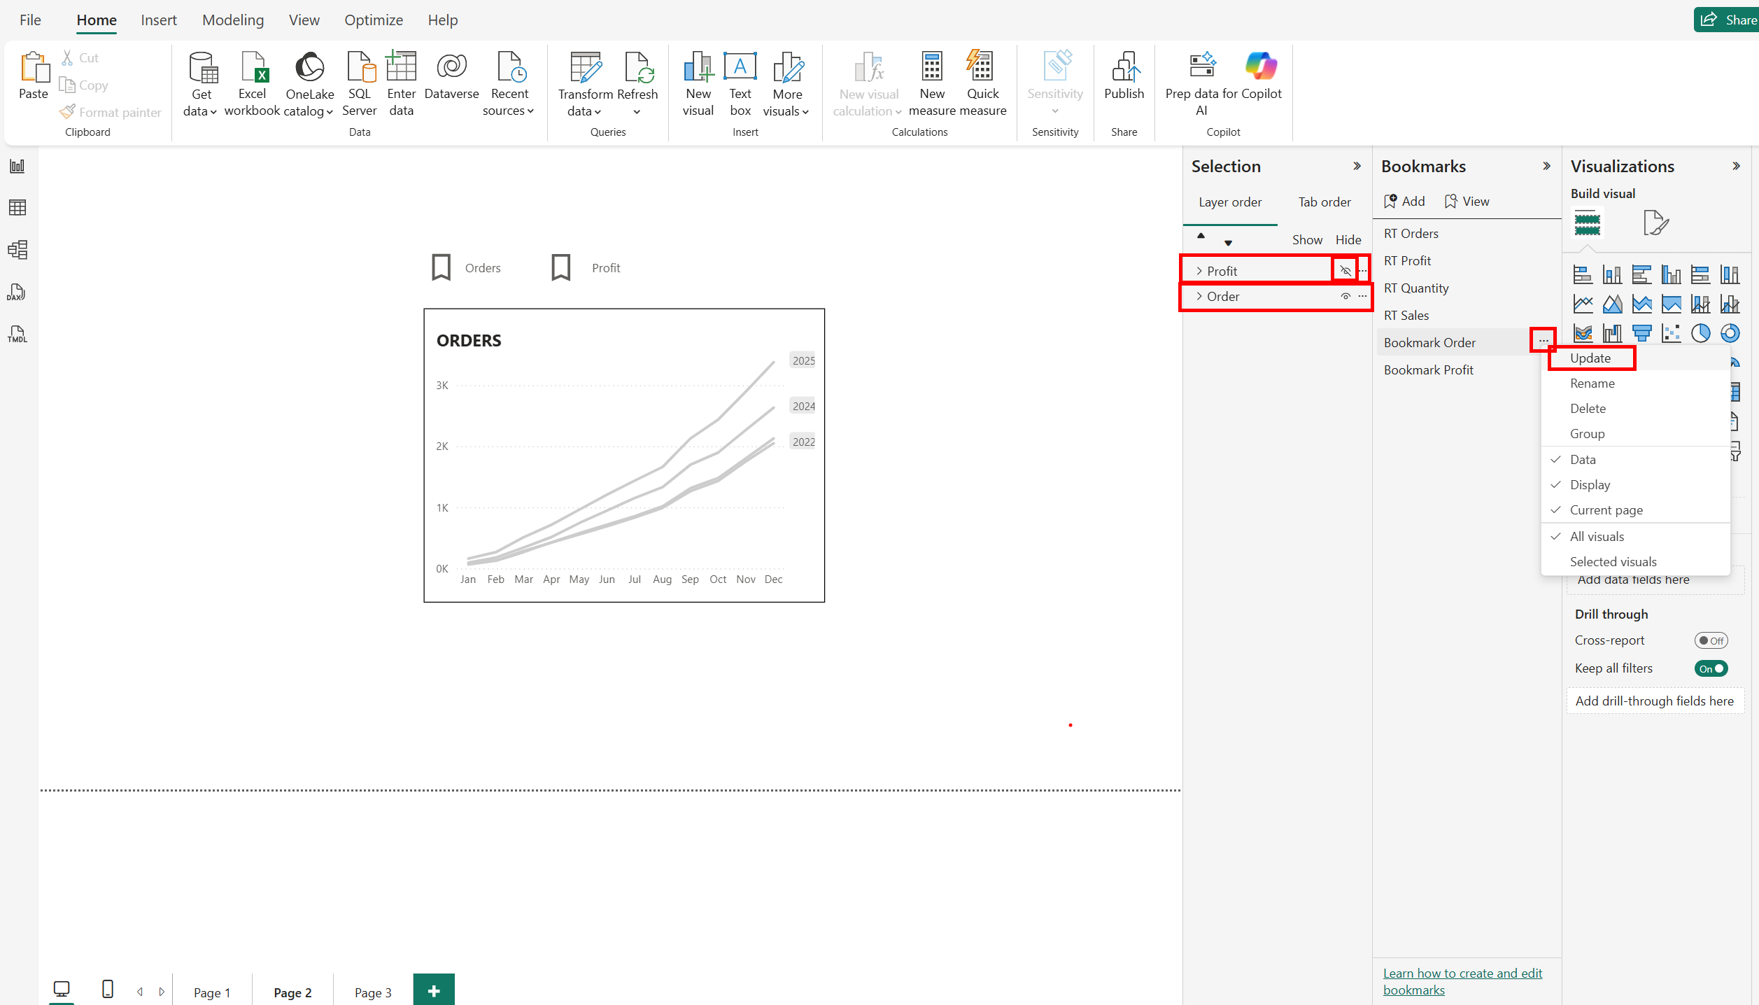This screenshot has width=1759, height=1005.
Task: Toggle visibility of the Profit layer
Action: click(x=1345, y=271)
